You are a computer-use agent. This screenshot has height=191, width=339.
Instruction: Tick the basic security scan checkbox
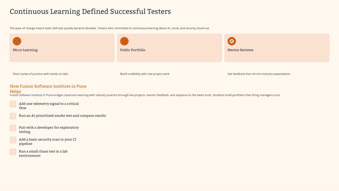click(13, 140)
